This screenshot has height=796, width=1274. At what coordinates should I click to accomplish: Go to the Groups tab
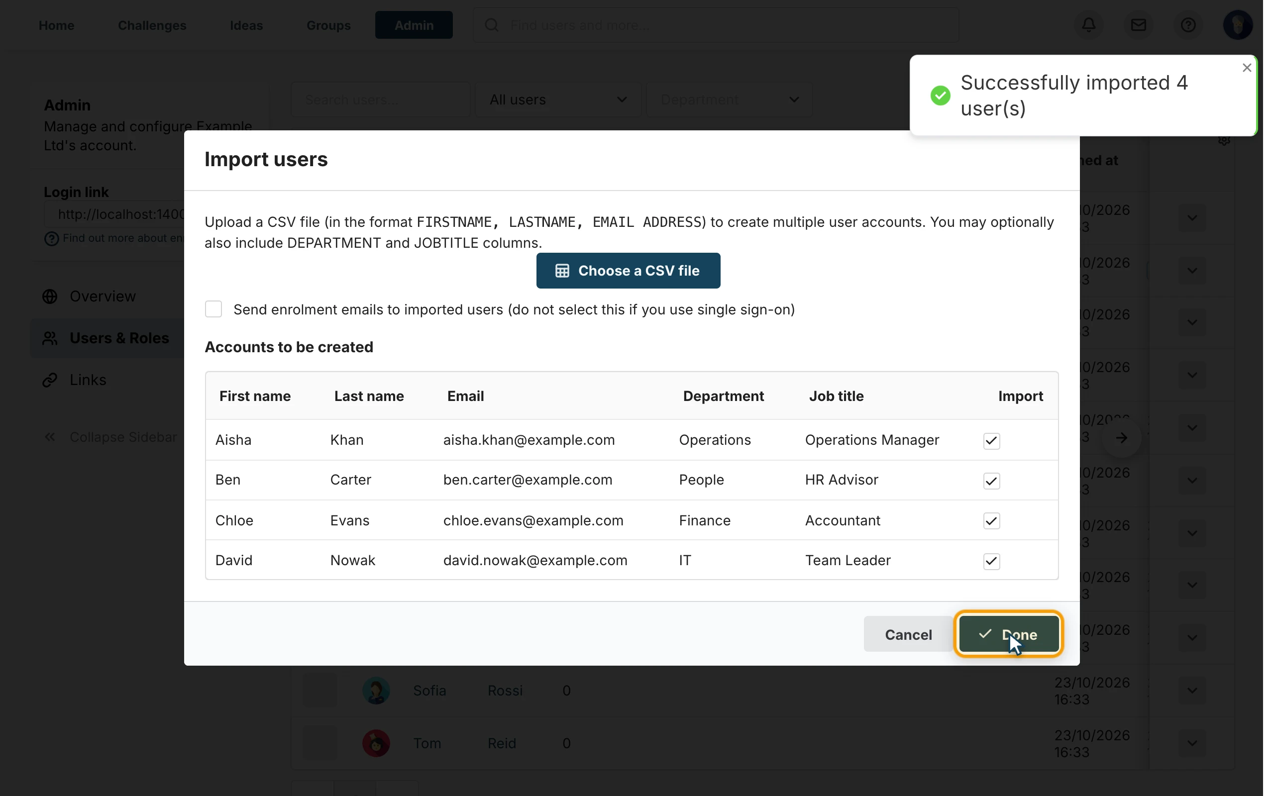328,25
